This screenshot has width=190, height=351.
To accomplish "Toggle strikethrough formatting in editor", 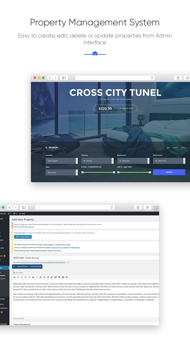I will tap(22, 277).
